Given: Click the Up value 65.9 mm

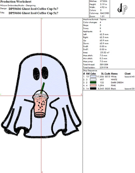Looking at the screenshot, I should [x=104, y=40].
